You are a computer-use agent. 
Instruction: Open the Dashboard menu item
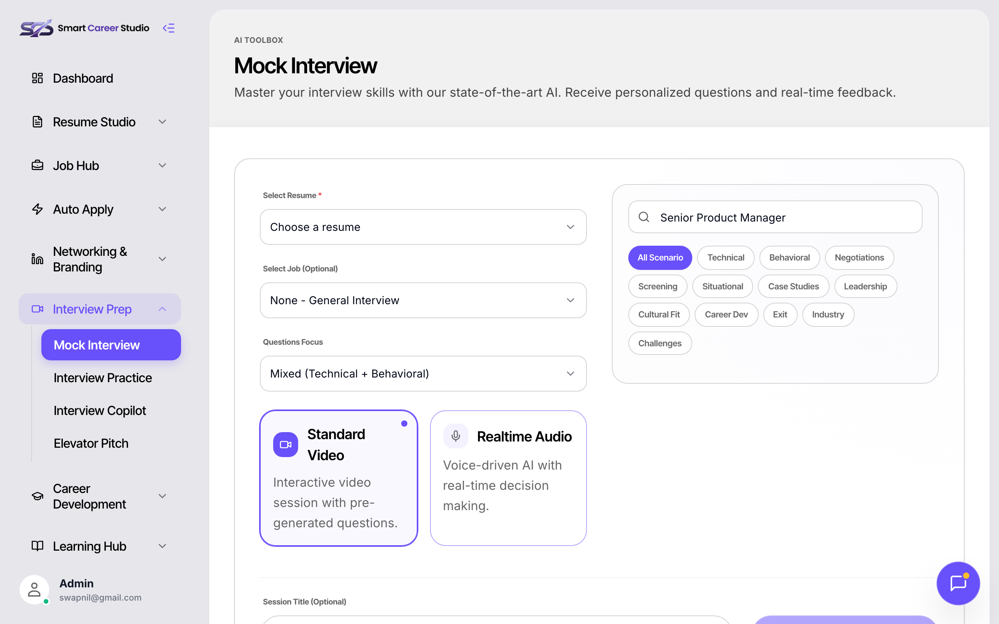[x=100, y=78]
